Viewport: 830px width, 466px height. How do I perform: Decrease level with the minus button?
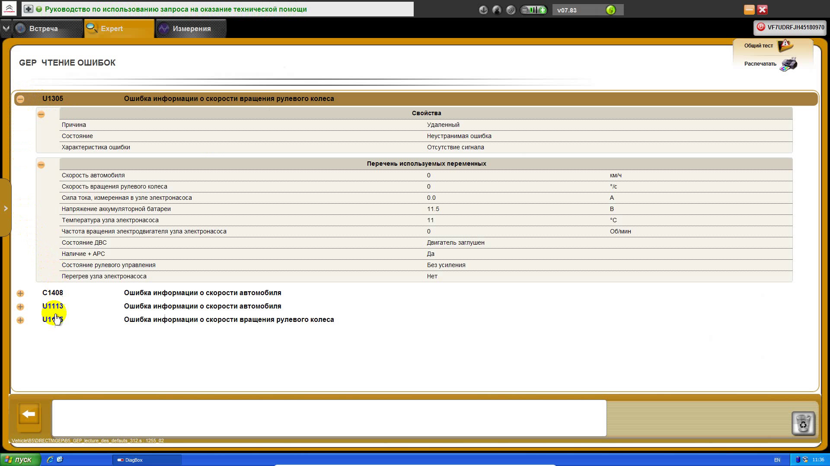coord(525,10)
